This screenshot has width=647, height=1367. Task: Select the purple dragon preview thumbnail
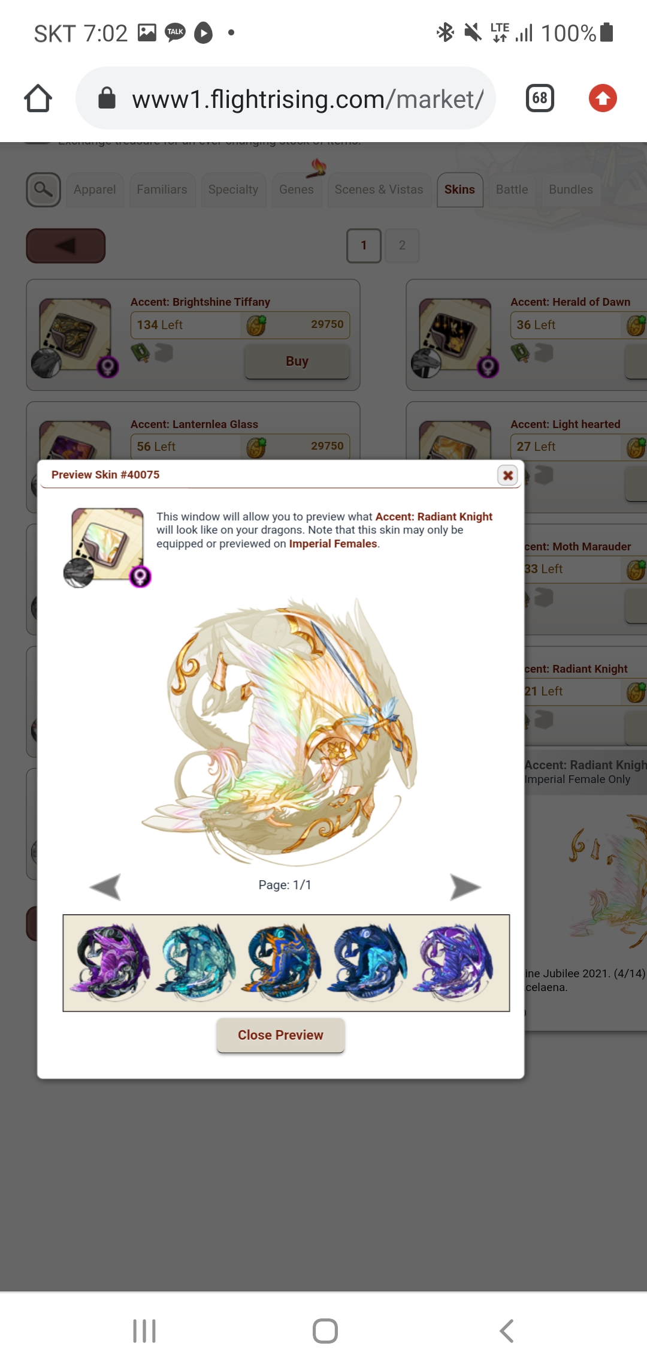pyautogui.click(x=110, y=962)
